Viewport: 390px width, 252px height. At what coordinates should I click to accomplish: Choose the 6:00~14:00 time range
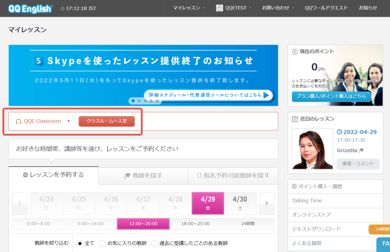91,224
